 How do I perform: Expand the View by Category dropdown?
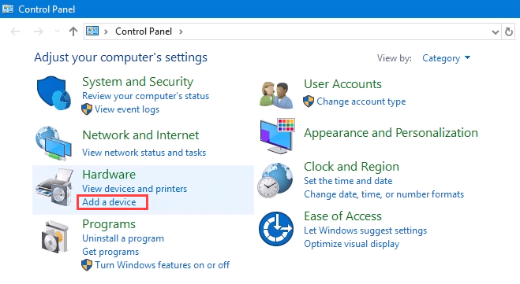pos(446,58)
